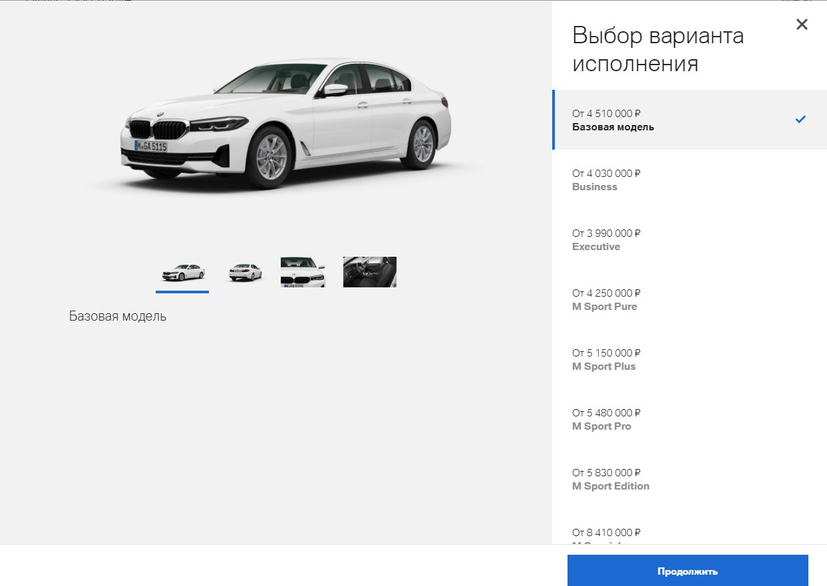Open the interior view thumbnail
The height and width of the screenshot is (586, 827).
(x=370, y=272)
